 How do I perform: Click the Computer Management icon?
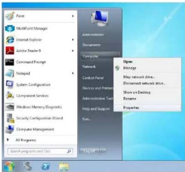coord(10,129)
